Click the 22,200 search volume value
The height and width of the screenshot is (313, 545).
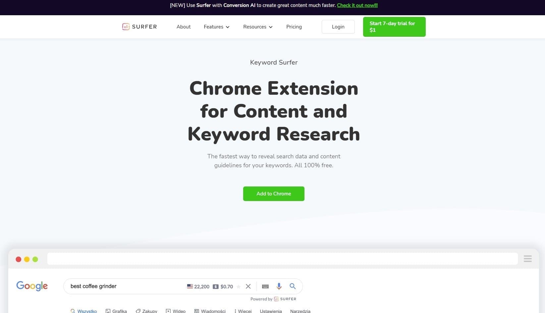pos(202,287)
